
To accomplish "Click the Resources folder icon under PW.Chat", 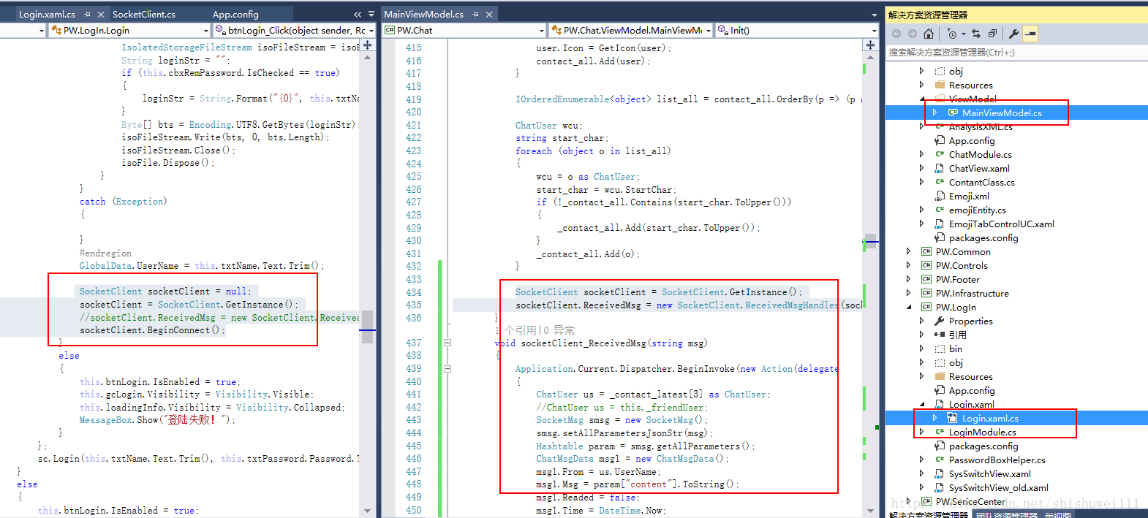I will [940, 85].
